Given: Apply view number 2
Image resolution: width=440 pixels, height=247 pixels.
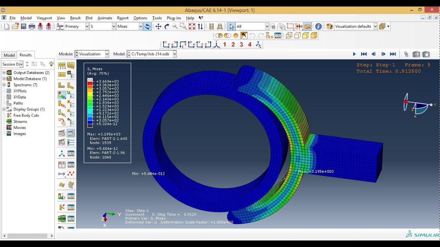Looking at the screenshot, I should coord(233,45).
